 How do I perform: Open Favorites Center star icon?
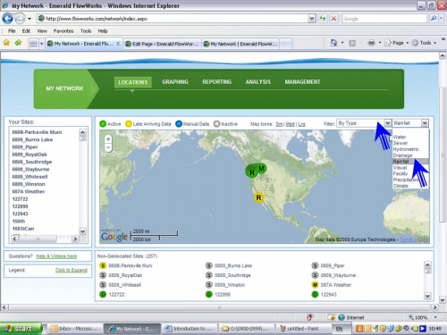[x=6, y=43]
